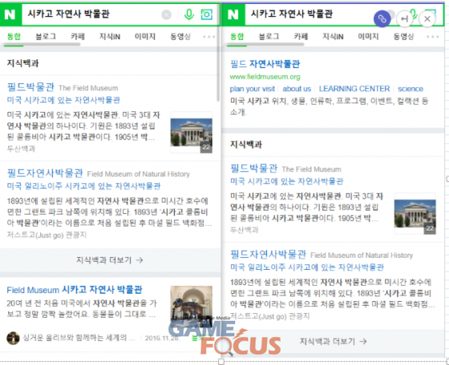Open '필드 자연사박물관' site link in right pane
This screenshot has height=365, width=449.
265,64
